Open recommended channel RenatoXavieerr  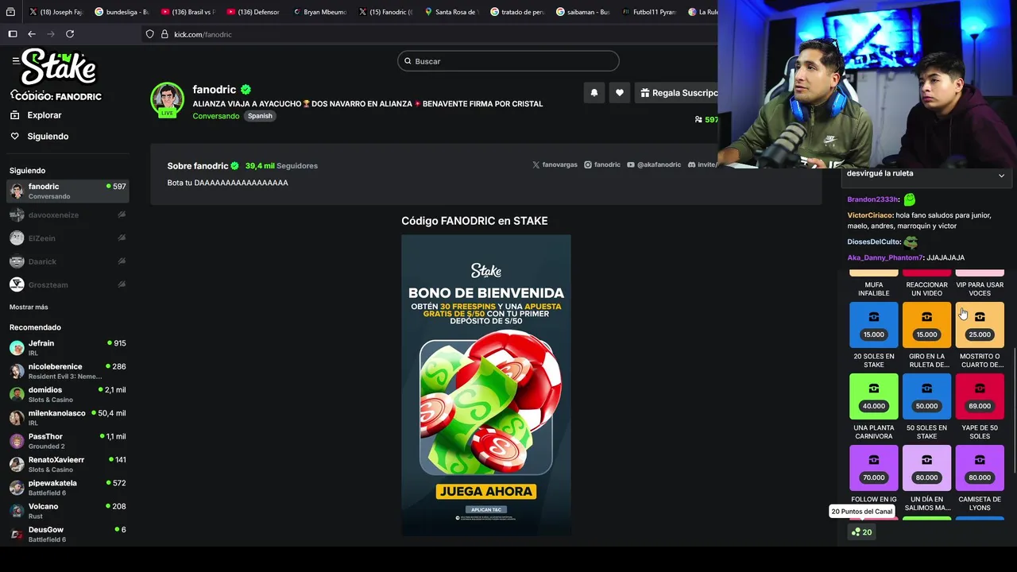(68, 464)
